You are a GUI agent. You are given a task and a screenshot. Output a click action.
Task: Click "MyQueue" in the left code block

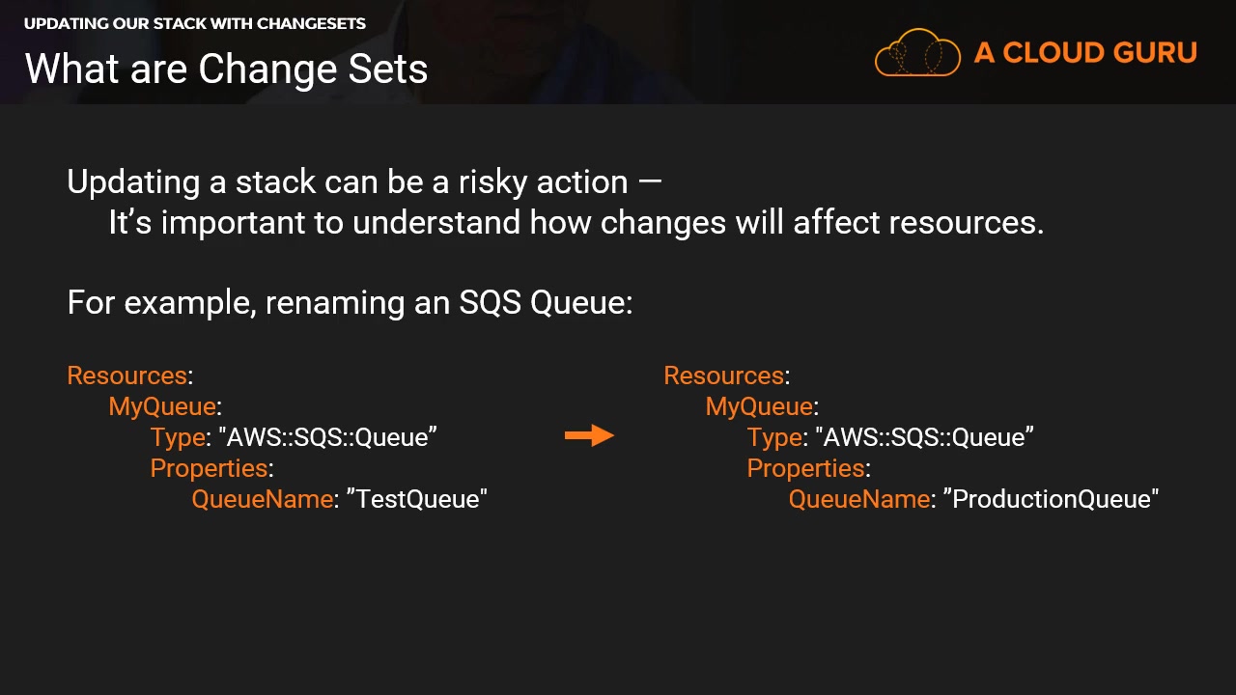(162, 406)
